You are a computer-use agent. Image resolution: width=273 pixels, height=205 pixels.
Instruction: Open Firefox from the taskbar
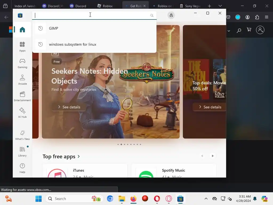tap(133, 199)
